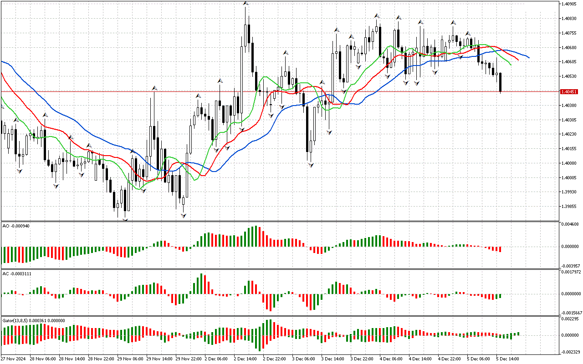Click the 1.39930 price scale label
This screenshot has width=583, height=364.
point(569,192)
